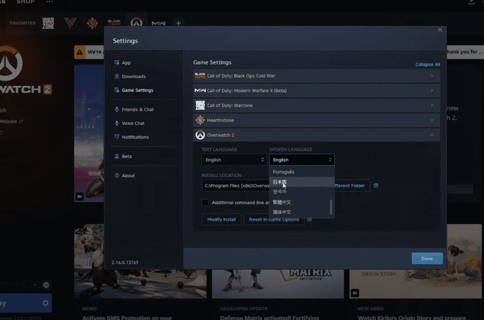
Task: Click the install location path field
Action: 235,185
